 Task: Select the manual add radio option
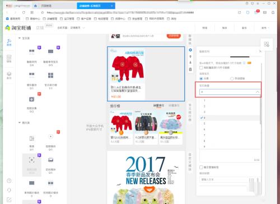(232, 79)
